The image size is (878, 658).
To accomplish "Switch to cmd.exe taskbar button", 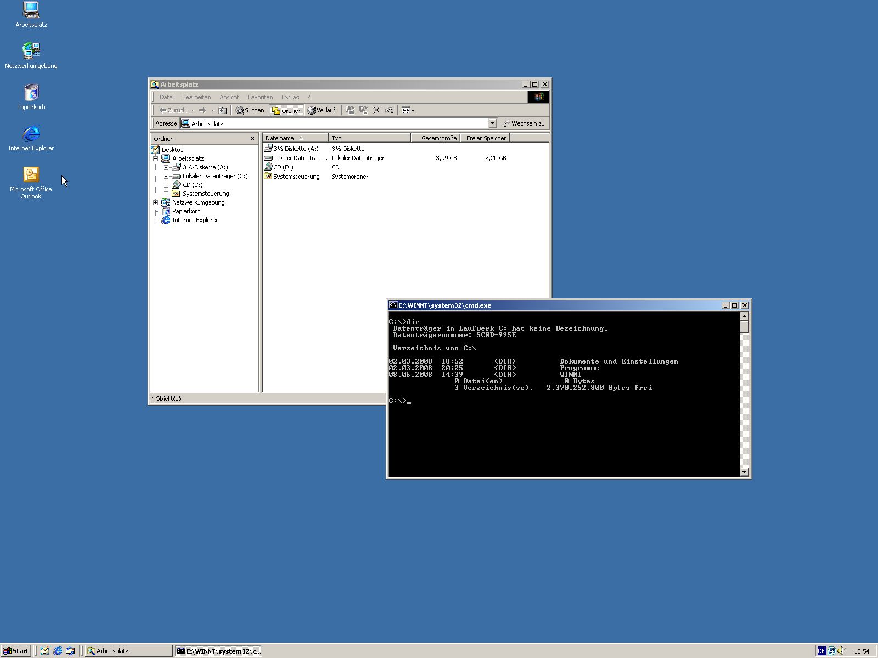I will [x=218, y=651].
